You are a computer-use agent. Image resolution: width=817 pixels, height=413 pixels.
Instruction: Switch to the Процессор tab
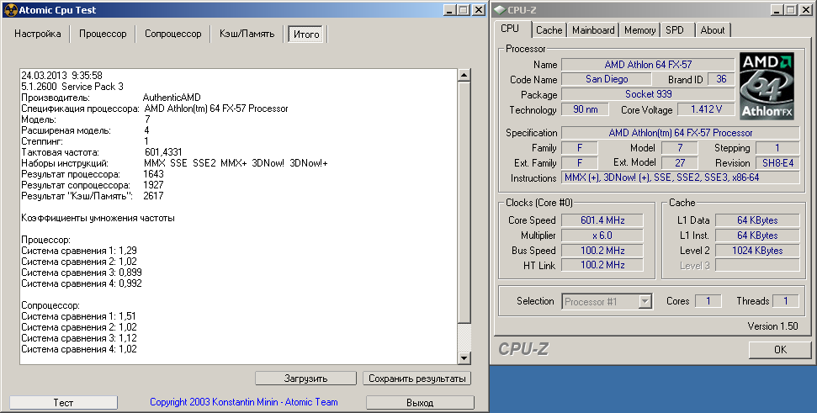click(103, 34)
